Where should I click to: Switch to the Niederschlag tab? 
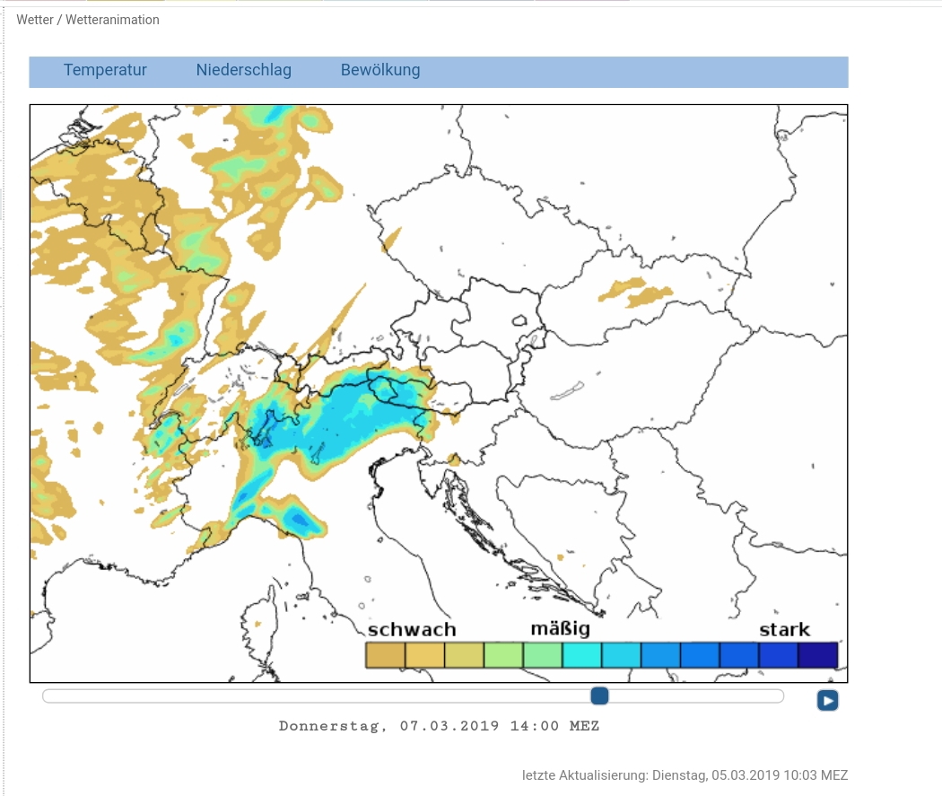tap(243, 70)
